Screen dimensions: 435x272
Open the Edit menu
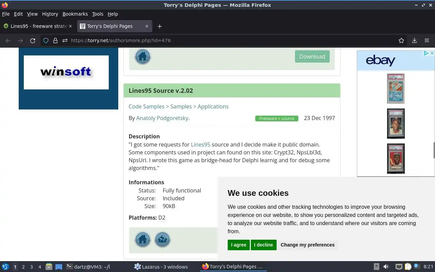tap(18, 14)
